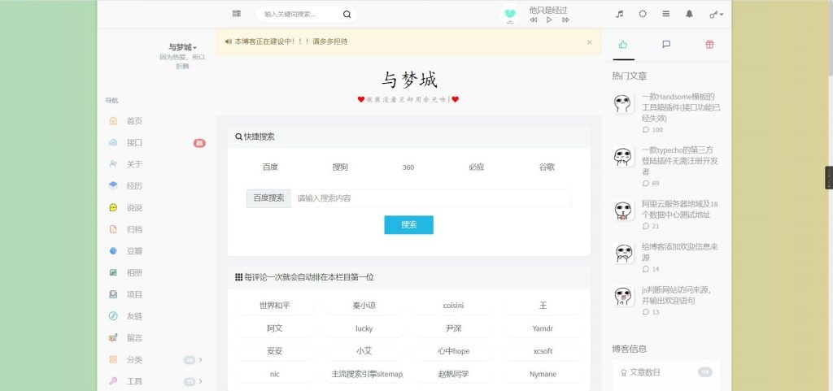Open the 相册 album page
This screenshot has width=833, height=391.
click(x=134, y=273)
